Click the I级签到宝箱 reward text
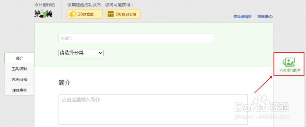 coord(126,14)
